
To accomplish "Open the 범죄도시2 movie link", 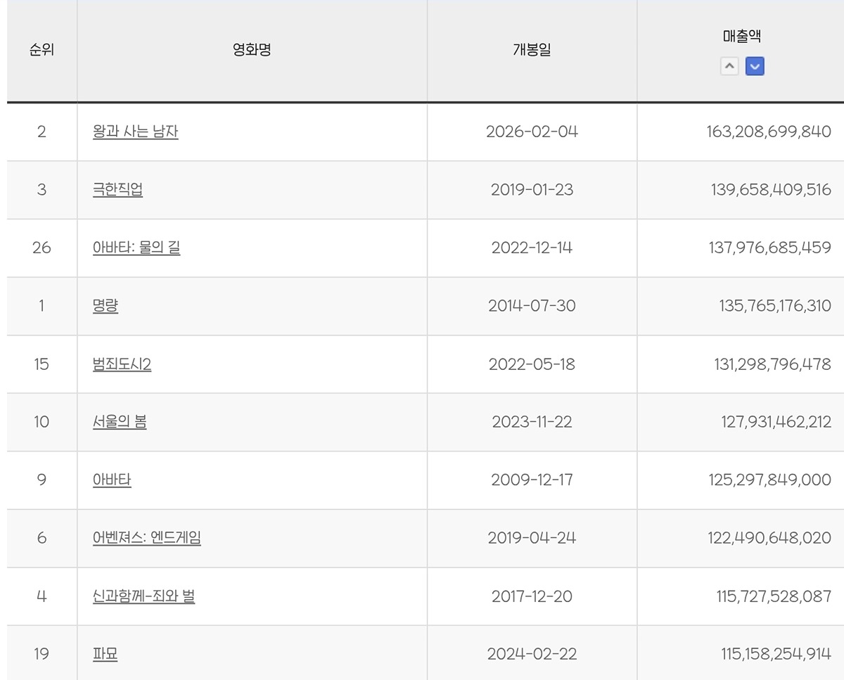I will [x=122, y=364].
